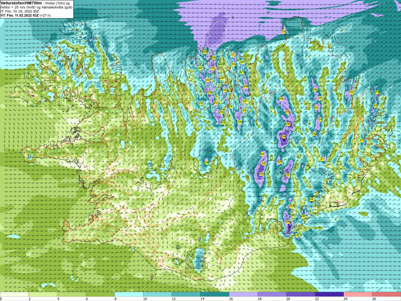Select the 20–22 m/s violet legend swatch
Screen dimensions: 401x301
(x=301, y=294)
